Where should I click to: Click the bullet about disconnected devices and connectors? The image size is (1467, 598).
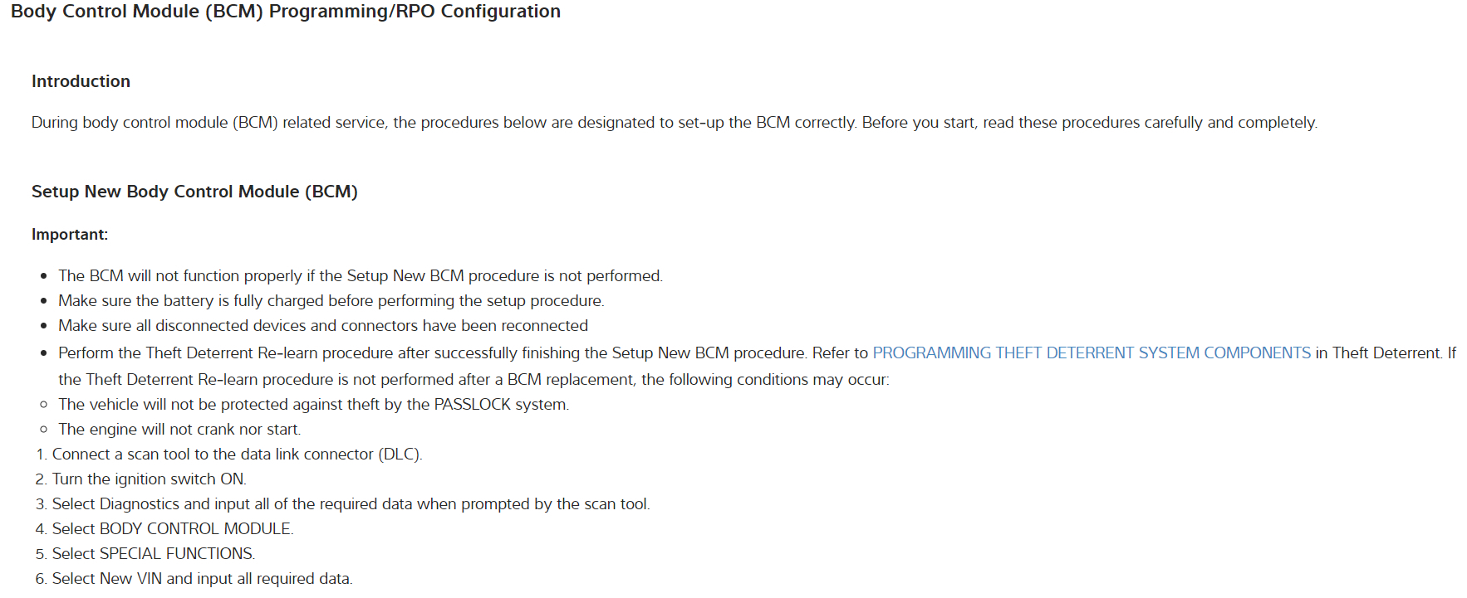click(322, 326)
